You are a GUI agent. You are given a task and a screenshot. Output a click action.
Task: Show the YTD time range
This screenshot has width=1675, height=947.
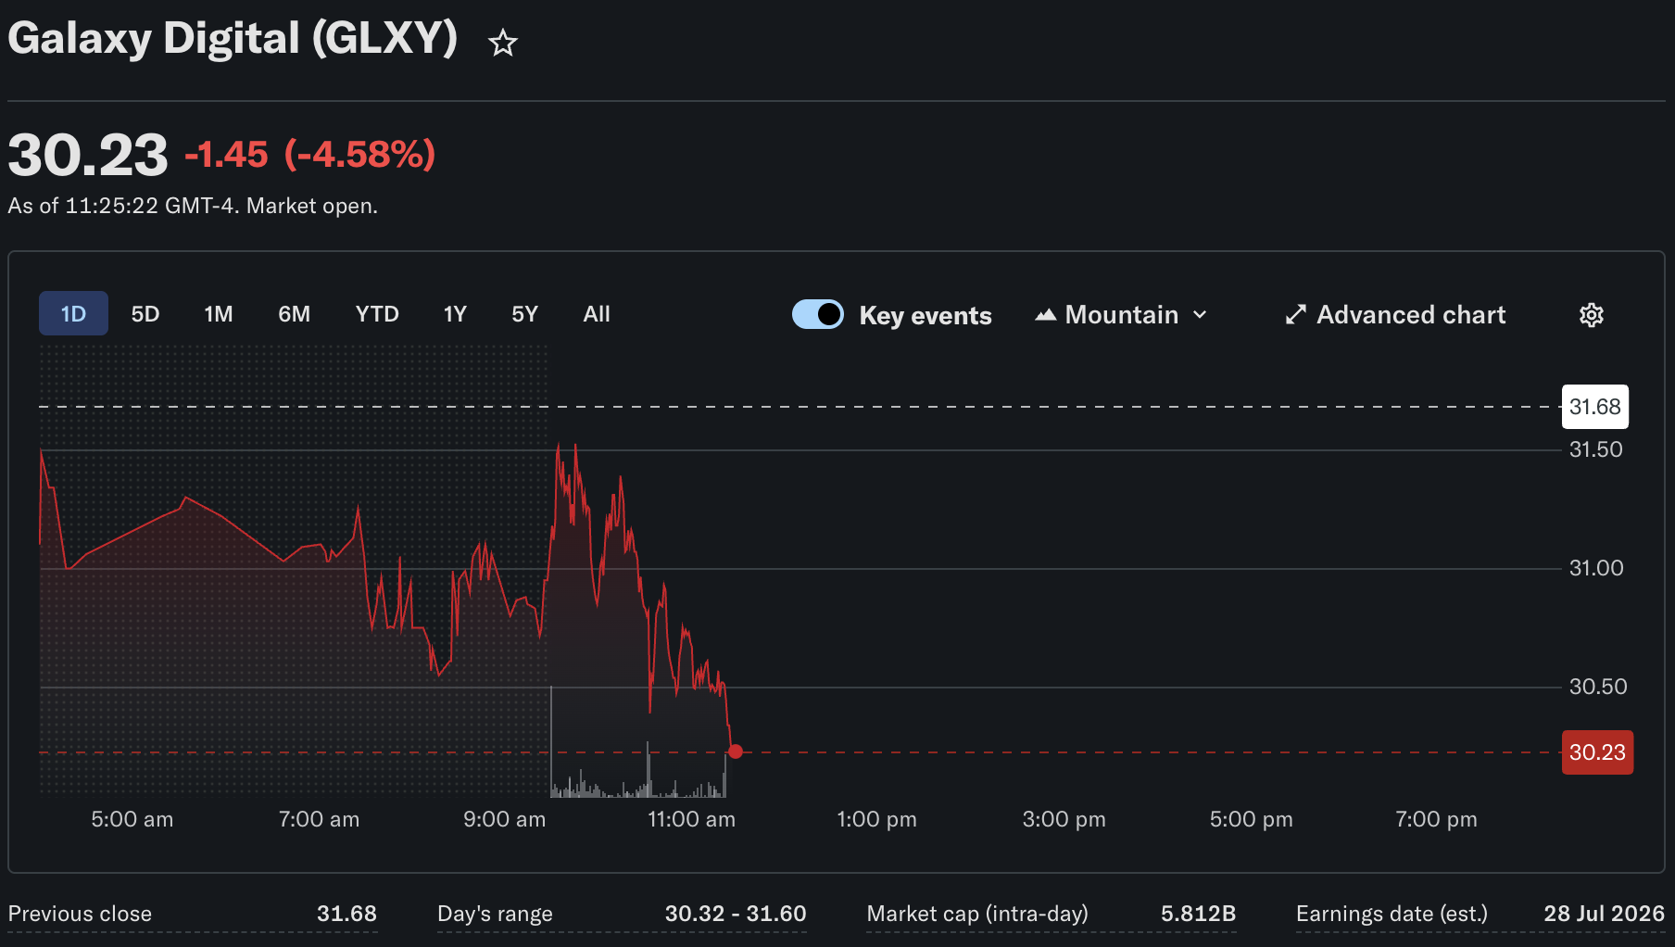pos(377,314)
